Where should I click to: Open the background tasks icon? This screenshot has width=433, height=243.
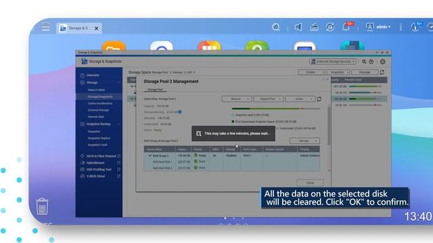pyautogui.click(x=314, y=27)
